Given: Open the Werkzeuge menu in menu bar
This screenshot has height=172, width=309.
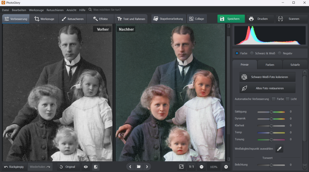Looking at the screenshot, I should pos(36,10).
